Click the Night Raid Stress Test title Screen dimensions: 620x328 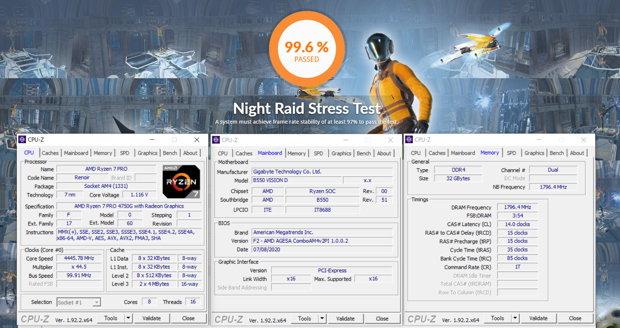307,108
